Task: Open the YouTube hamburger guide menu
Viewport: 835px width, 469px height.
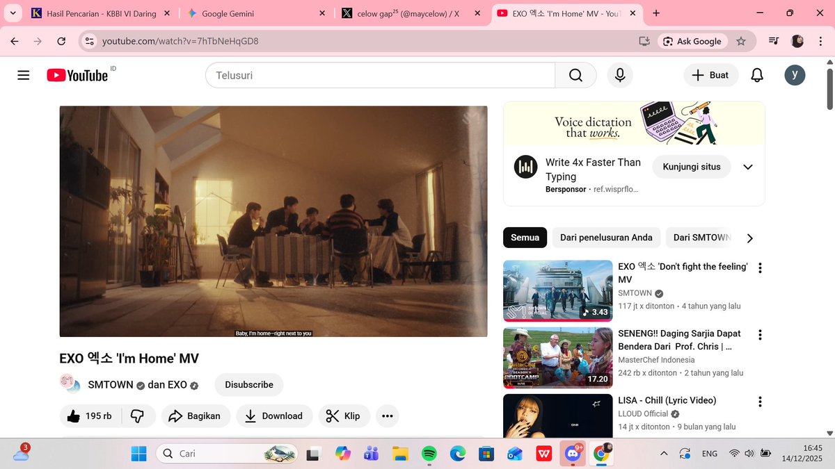Action: pos(24,75)
